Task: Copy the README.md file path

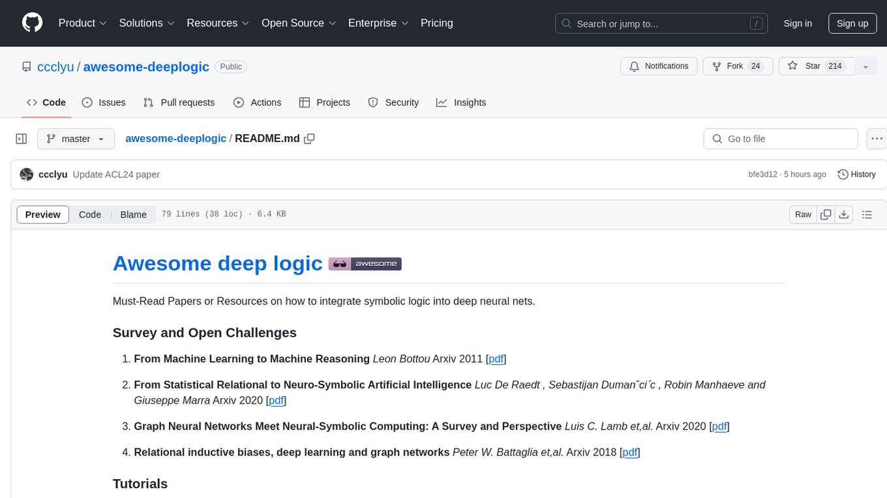Action: (x=310, y=138)
